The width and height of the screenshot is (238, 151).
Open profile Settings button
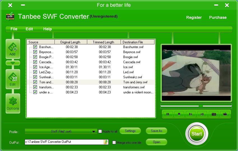130,131
